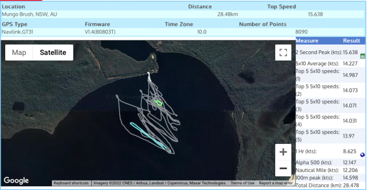Select the Mungo Brush location value

point(29,15)
